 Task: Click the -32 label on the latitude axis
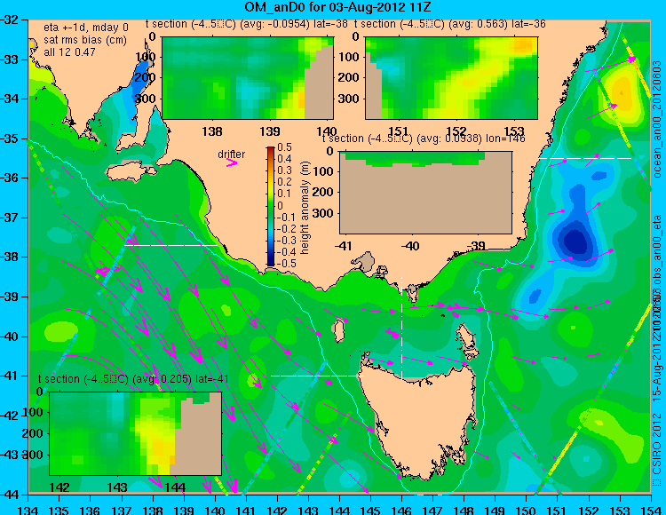coord(9,20)
